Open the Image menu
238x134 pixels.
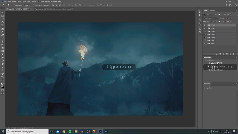tap(14, 2)
